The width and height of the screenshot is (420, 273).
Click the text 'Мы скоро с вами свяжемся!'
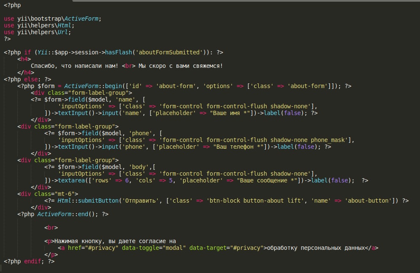(180, 66)
